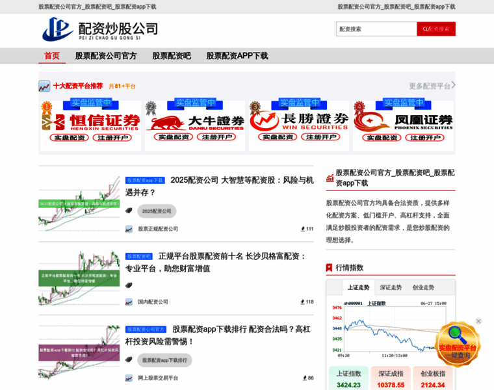Click the view-count flame icon beside 86
Image resolution: width=494 pixels, height=390 pixels.
[305, 378]
